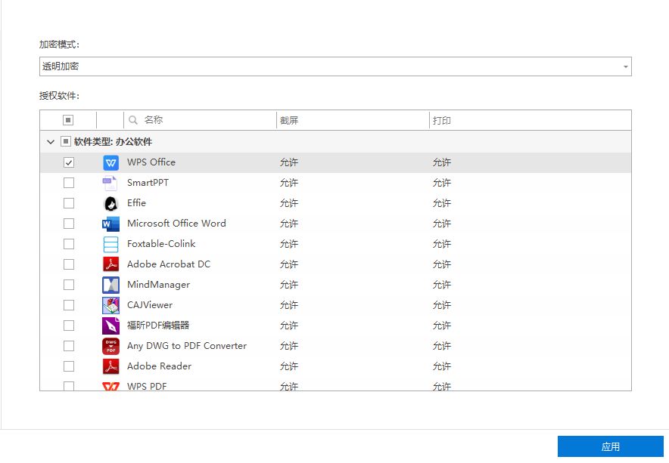Click the Adobe Reader icon

pyautogui.click(x=111, y=366)
